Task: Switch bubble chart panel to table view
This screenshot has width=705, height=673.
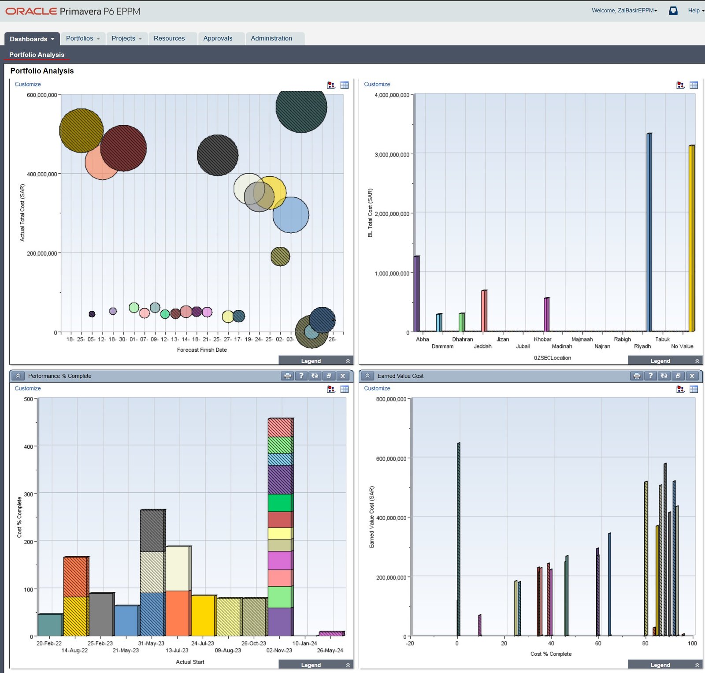Action: click(x=345, y=85)
